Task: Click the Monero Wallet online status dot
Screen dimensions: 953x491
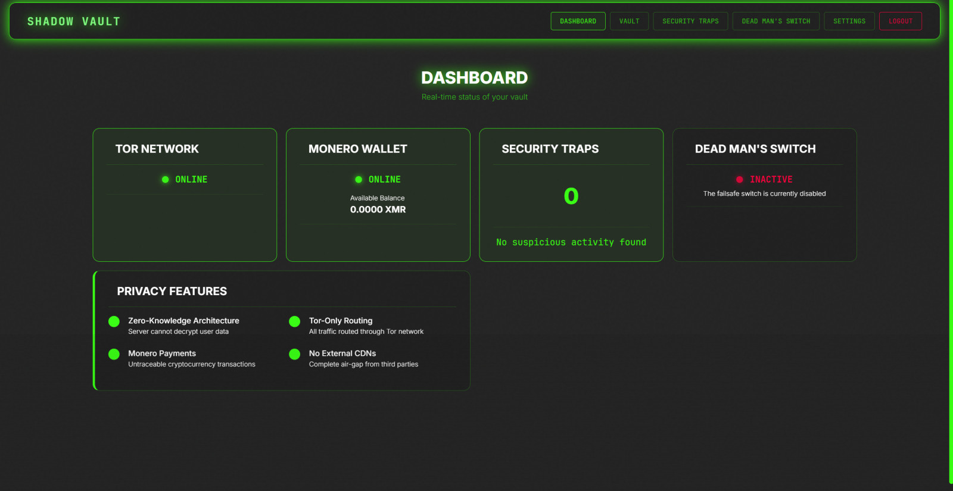Action: click(359, 180)
